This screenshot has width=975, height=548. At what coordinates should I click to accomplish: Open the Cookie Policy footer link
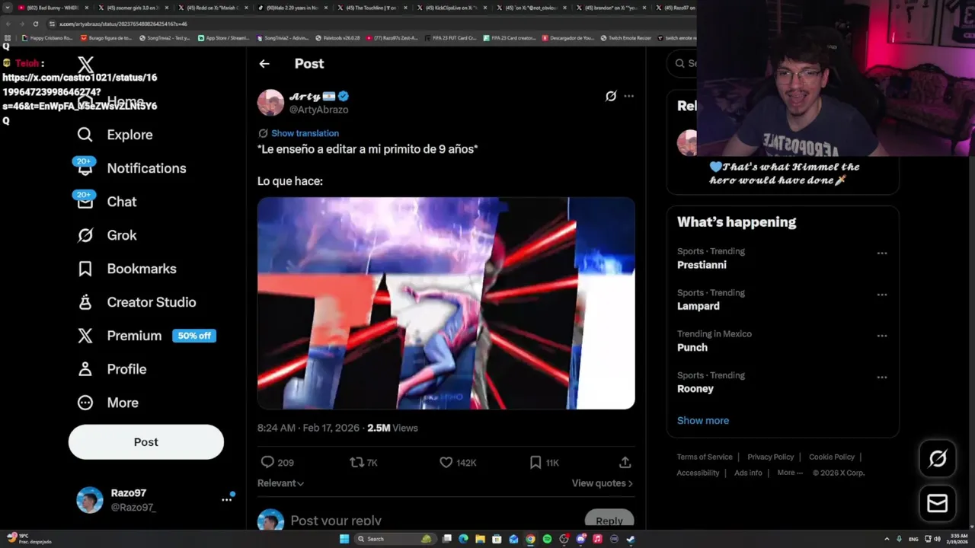(x=832, y=457)
